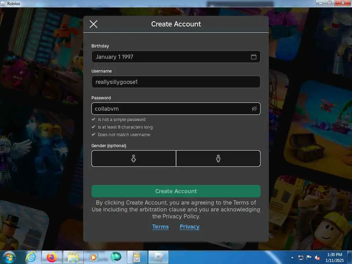This screenshot has height=264, width=352.
Task: Minimize the Roblox window
Action: click(x=321, y=3)
